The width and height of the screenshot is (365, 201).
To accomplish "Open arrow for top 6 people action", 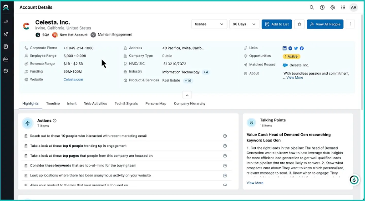I will click(225, 146).
